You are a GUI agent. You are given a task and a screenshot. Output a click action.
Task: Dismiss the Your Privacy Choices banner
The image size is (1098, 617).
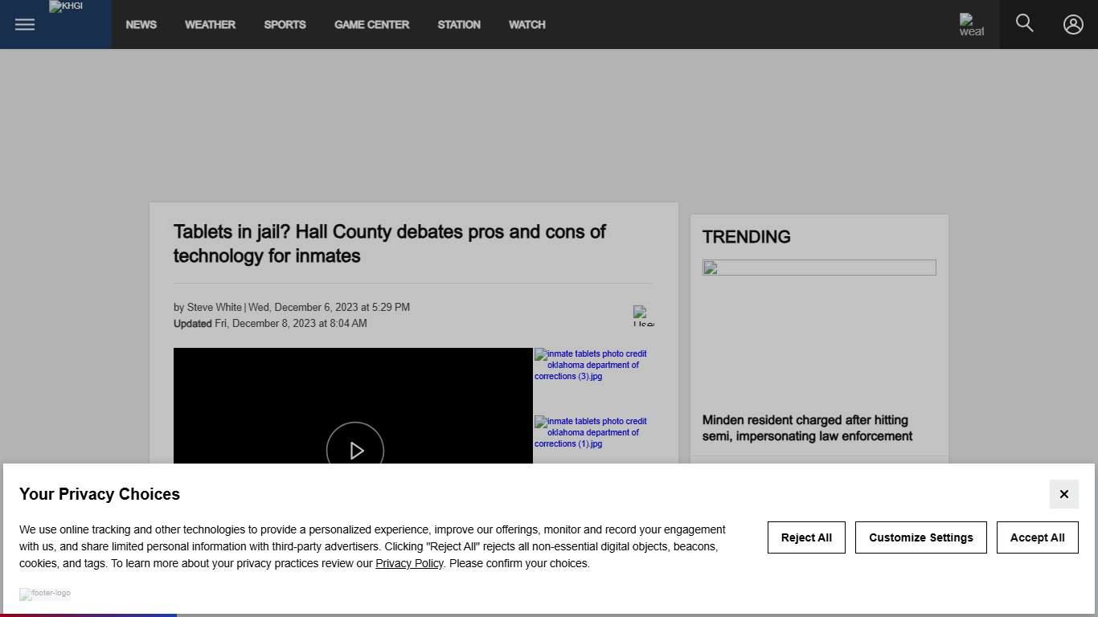[x=1063, y=494]
